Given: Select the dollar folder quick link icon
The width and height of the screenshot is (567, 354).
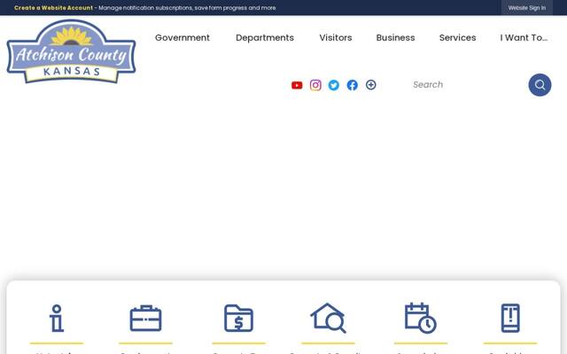Looking at the screenshot, I should (238, 319).
